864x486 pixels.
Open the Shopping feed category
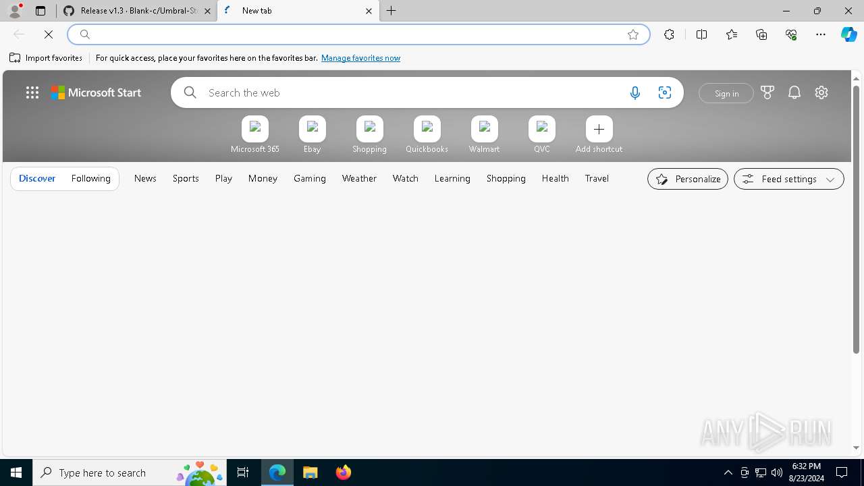point(506,178)
